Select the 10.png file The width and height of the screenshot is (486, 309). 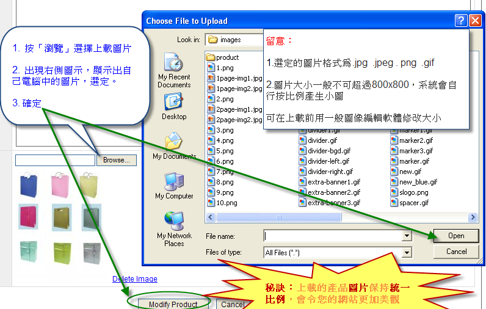227,203
